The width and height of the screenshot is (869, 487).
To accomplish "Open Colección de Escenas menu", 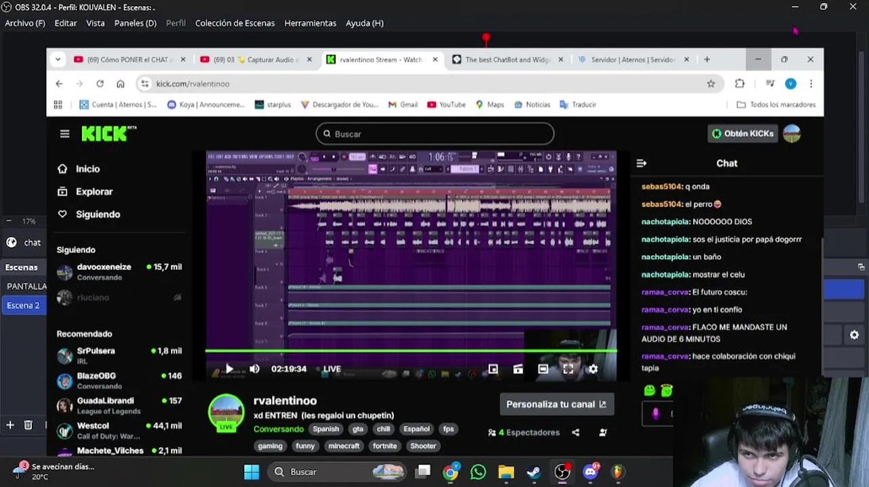I will point(235,23).
